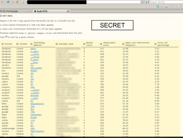Click the add bookmark icon beside address bar
Image resolution: width=183 pixels, height=138 pixels.
[23, 2]
